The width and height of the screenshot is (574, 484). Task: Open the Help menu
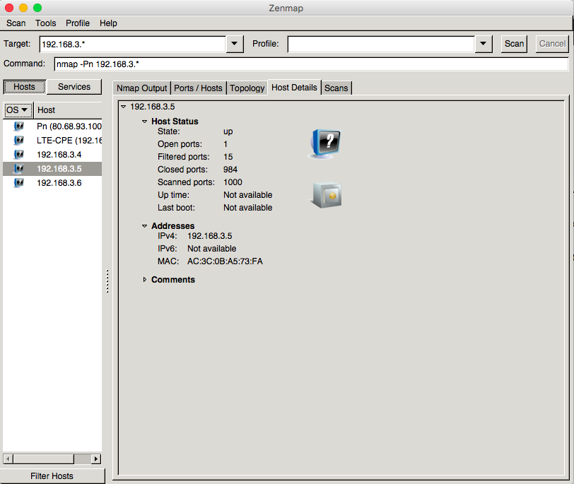[108, 23]
